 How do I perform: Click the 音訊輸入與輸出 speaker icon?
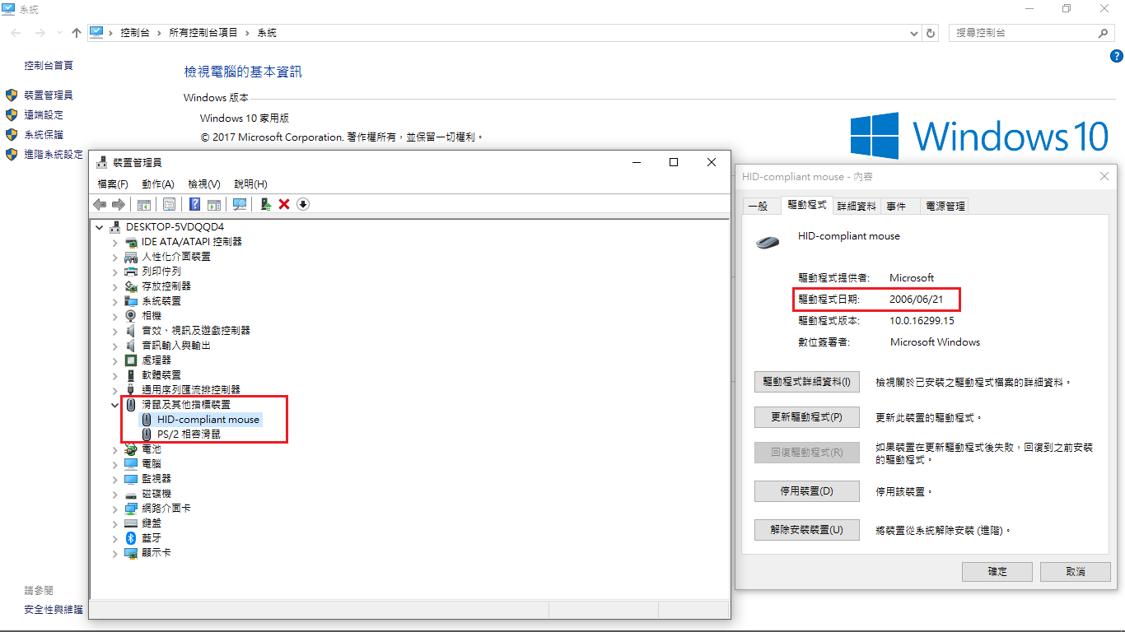click(131, 346)
